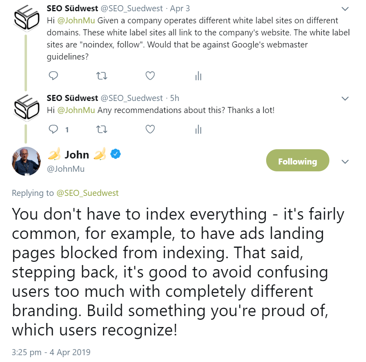
Task: Click John's profile photo
Action: coord(27,161)
